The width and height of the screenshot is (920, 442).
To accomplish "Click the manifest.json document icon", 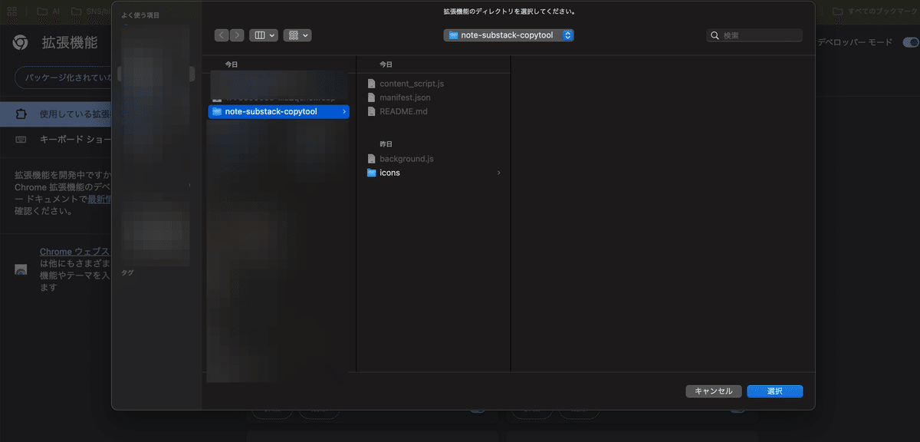I will coord(372,97).
